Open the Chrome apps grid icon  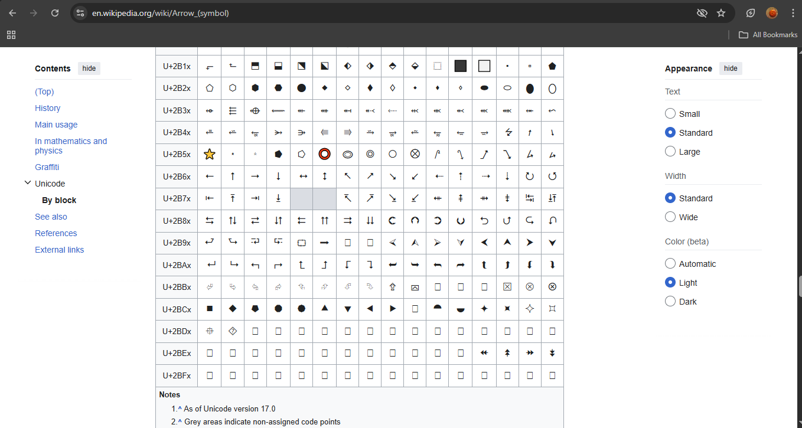pos(11,35)
